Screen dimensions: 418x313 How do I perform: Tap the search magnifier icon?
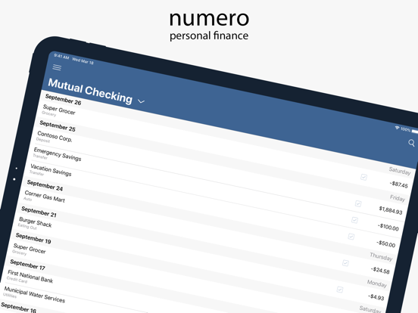[x=411, y=143]
